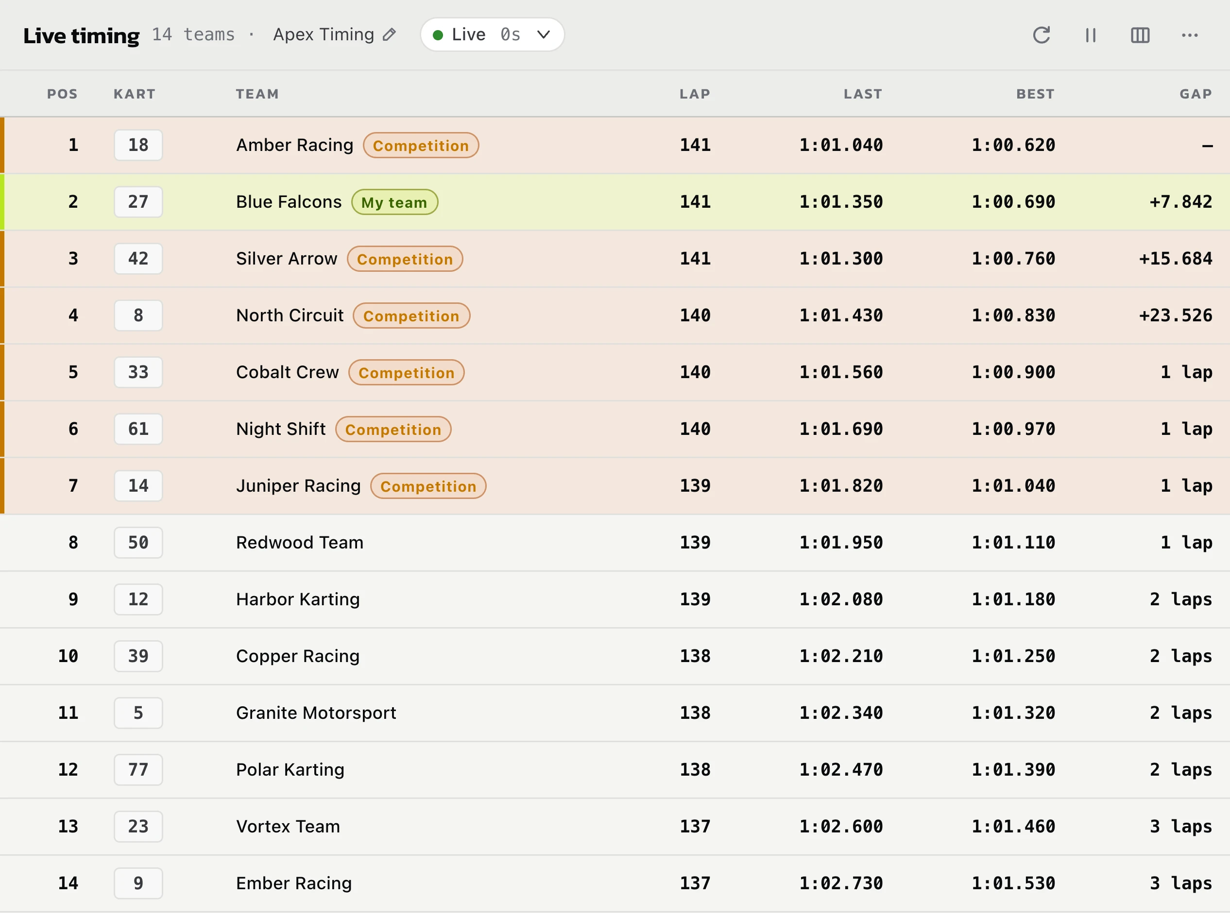Click the 14 teams count label
Screen dimensions: 1230x913
(193, 34)
